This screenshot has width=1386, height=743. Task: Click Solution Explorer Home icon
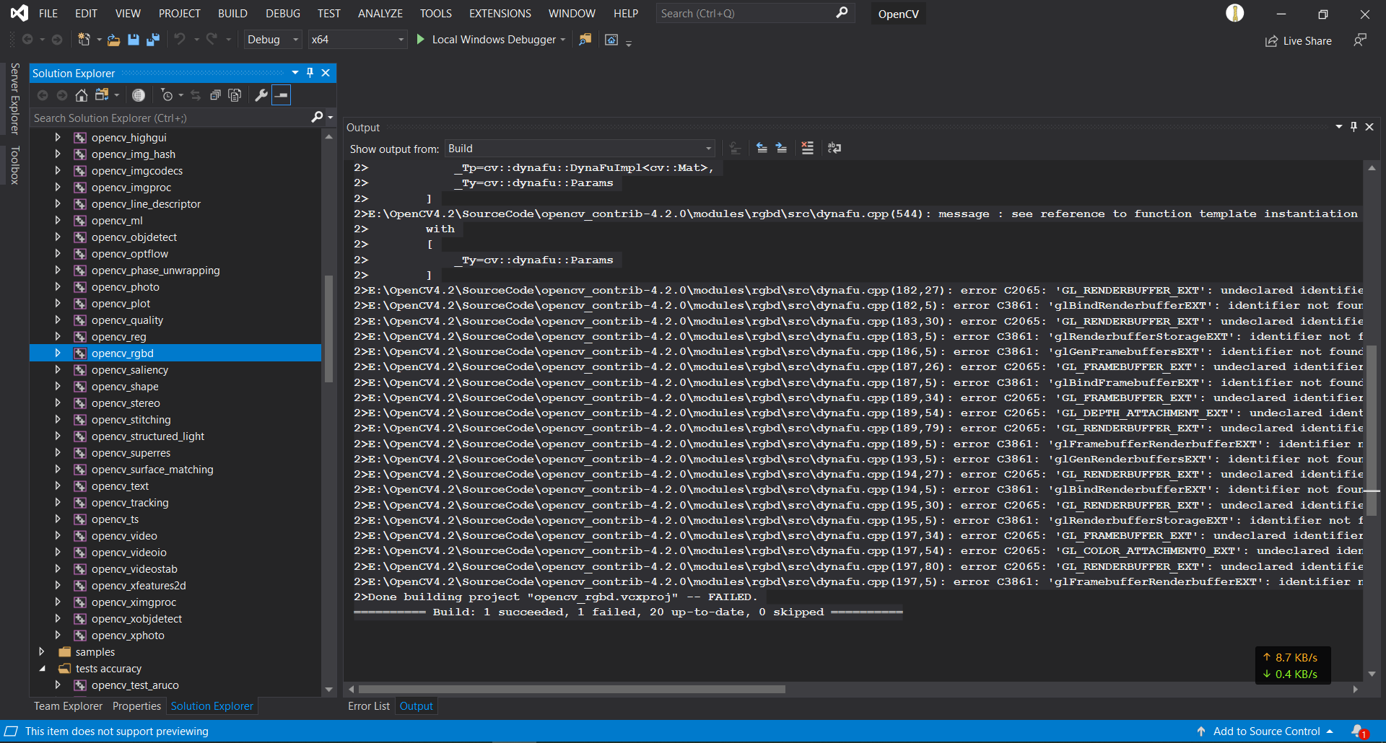pyautogui.click(x=82, y=95)
